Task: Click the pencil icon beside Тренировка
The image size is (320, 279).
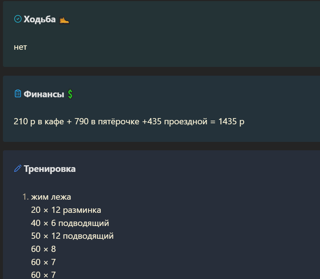Action: click(x=18, y=169)
